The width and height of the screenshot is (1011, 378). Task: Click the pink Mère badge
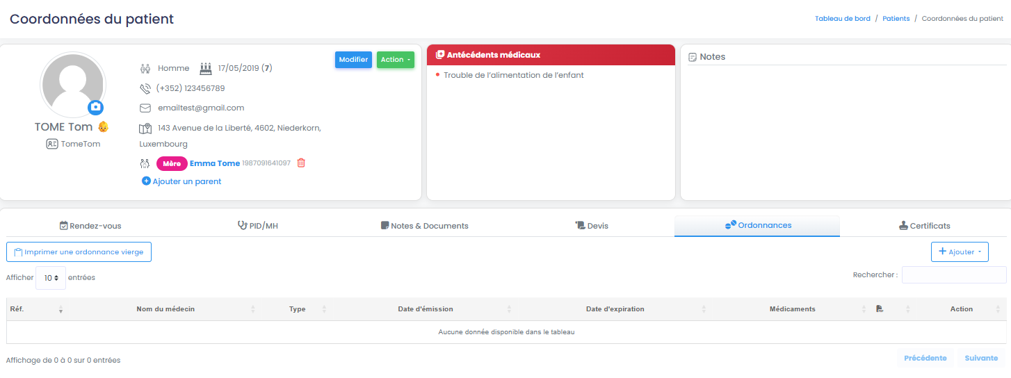point(172,163)
